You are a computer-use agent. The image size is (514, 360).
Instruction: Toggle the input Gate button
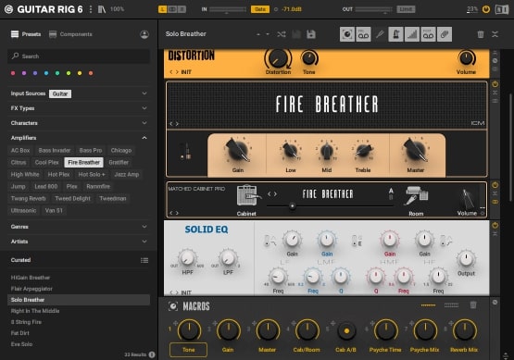pyautogui.click(x=260, y=9)
